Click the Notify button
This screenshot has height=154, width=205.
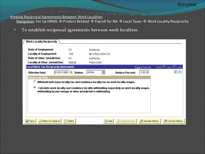click(x=70, y=121)
